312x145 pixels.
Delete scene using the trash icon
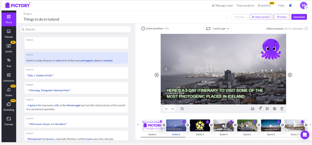(x=282, y=109)
